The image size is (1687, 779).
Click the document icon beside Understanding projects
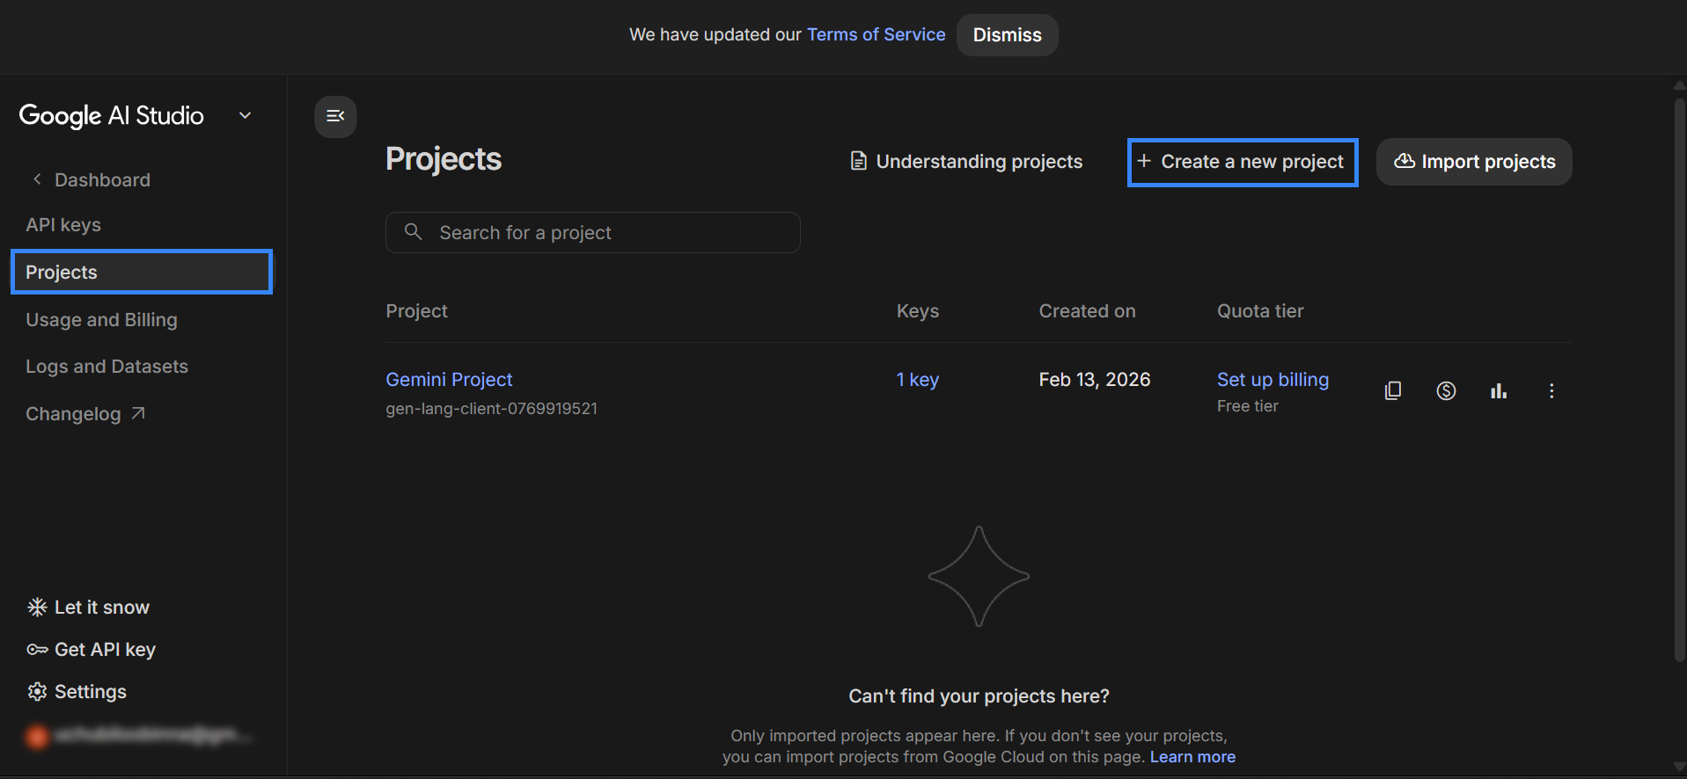(858, 161)
